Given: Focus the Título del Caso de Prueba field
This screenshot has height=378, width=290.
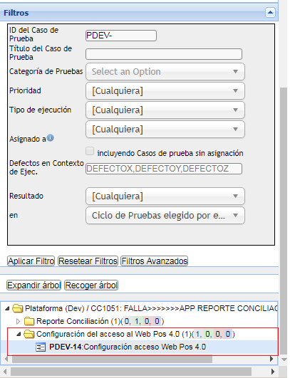Looking at the screenshot, I should click(164, 54).
